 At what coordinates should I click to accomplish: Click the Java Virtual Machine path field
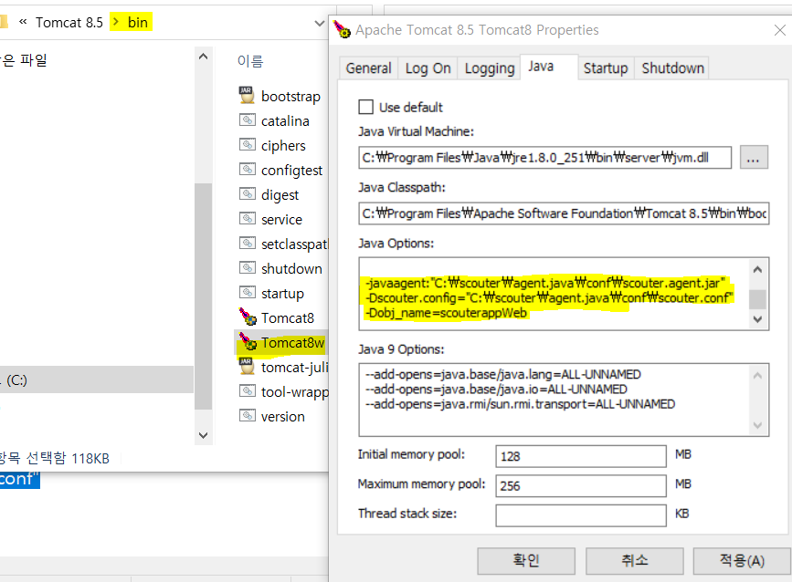click(545, 157)
